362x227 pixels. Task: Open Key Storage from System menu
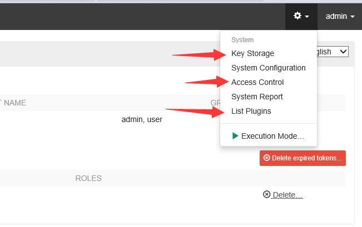click(252, 53)
